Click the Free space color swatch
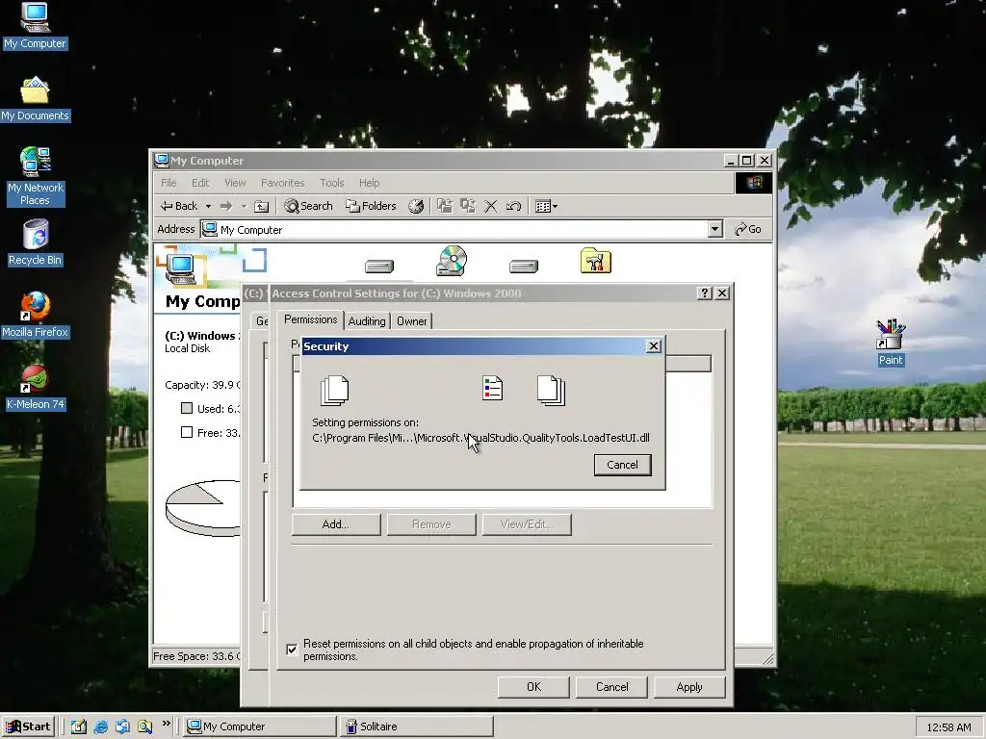The image size is (986, 739). coord(187,432)
